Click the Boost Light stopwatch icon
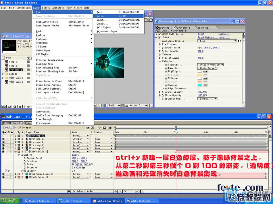Screen dimensions: 273x204 [163, 58]
